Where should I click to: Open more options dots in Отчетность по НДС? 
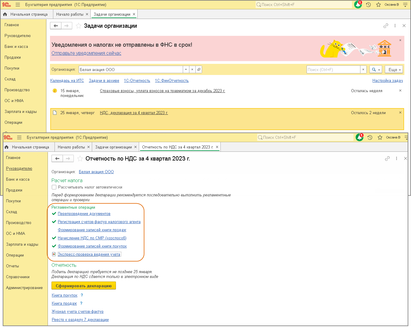coord(397,159)
